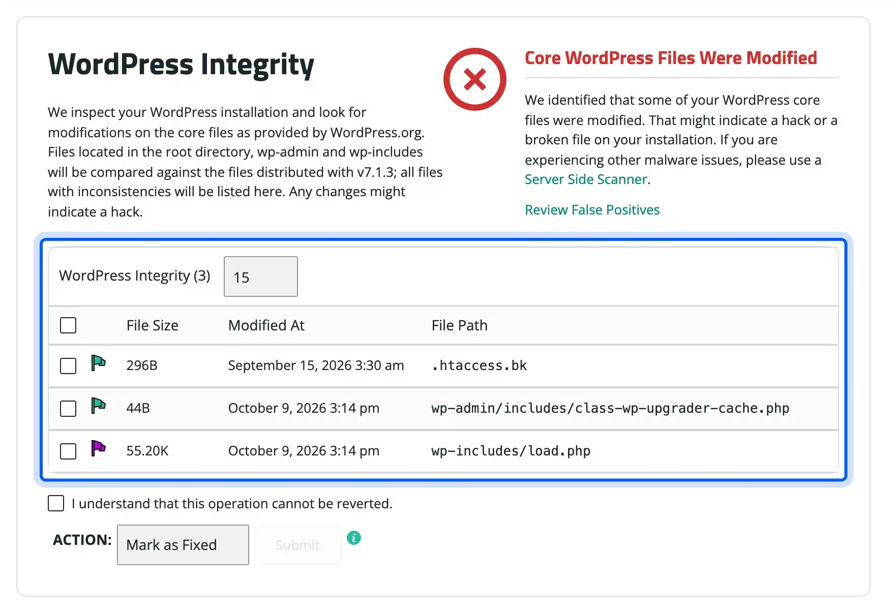Tick 'I understand this operation cannot be reverted'
This screenshot has width=895, height=612.
click(56, 503)
